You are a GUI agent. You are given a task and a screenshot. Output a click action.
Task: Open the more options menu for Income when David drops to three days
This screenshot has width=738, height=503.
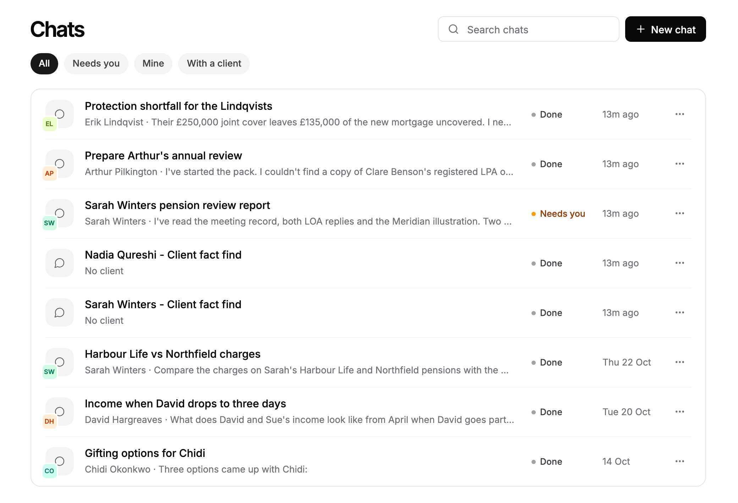679,412
